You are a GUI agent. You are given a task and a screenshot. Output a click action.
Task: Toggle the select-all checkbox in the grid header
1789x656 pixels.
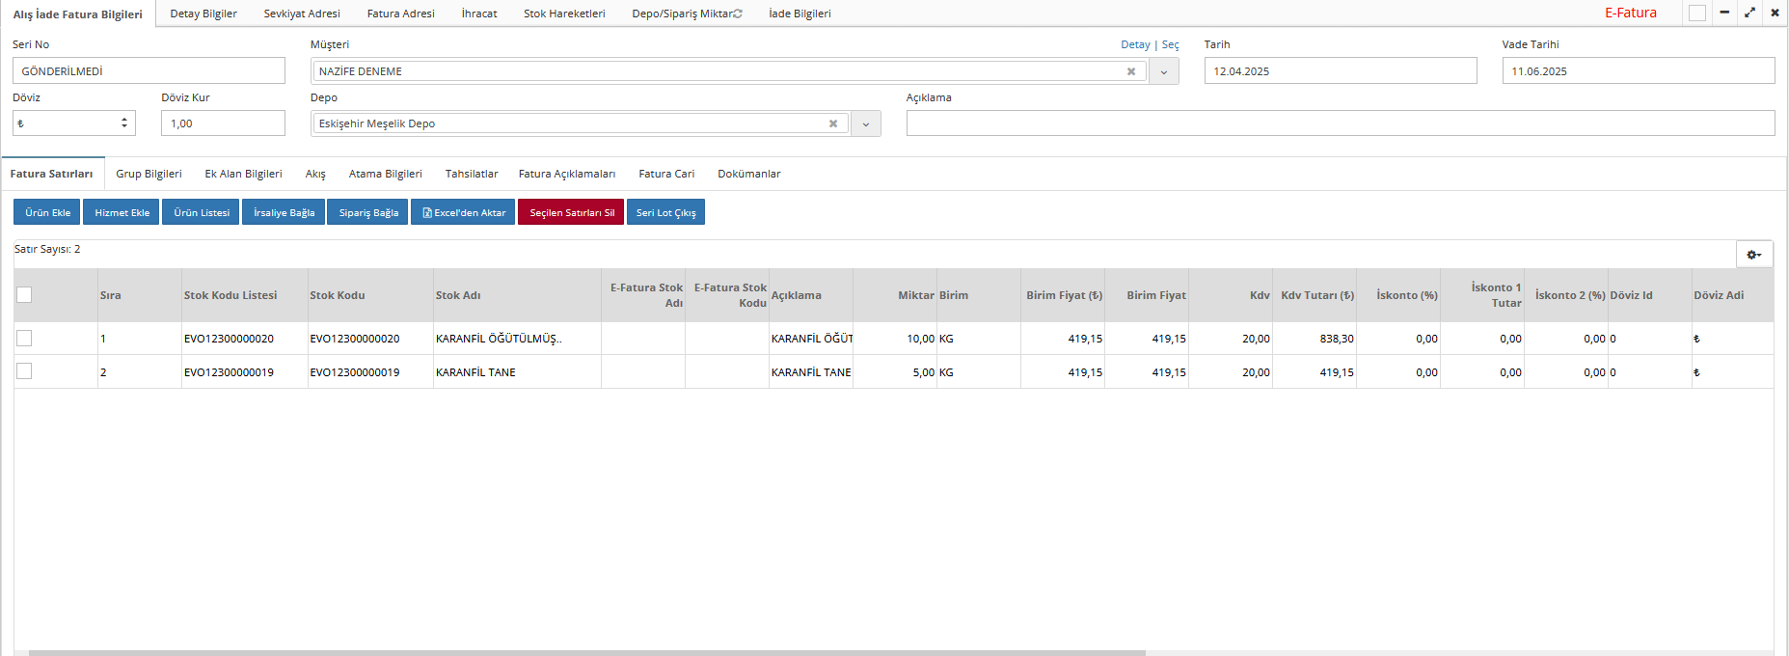(24, 295)
